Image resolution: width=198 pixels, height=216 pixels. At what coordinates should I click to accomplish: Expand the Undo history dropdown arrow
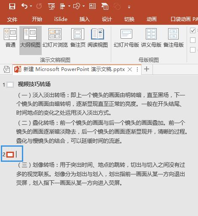31,6
